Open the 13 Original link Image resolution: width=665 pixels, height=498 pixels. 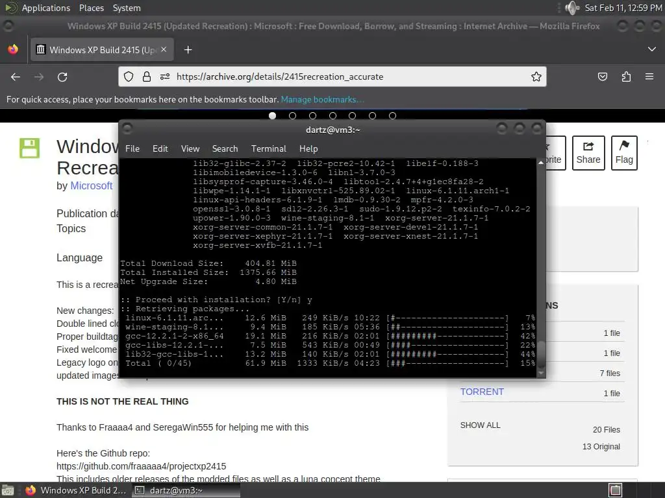[601, 447]
